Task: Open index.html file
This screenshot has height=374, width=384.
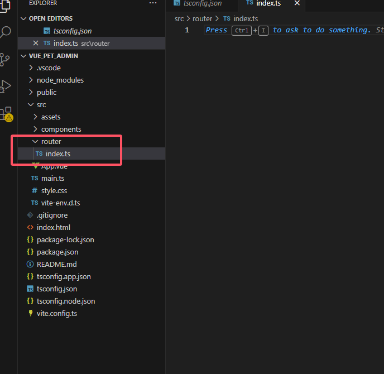Action: [92, 227]
